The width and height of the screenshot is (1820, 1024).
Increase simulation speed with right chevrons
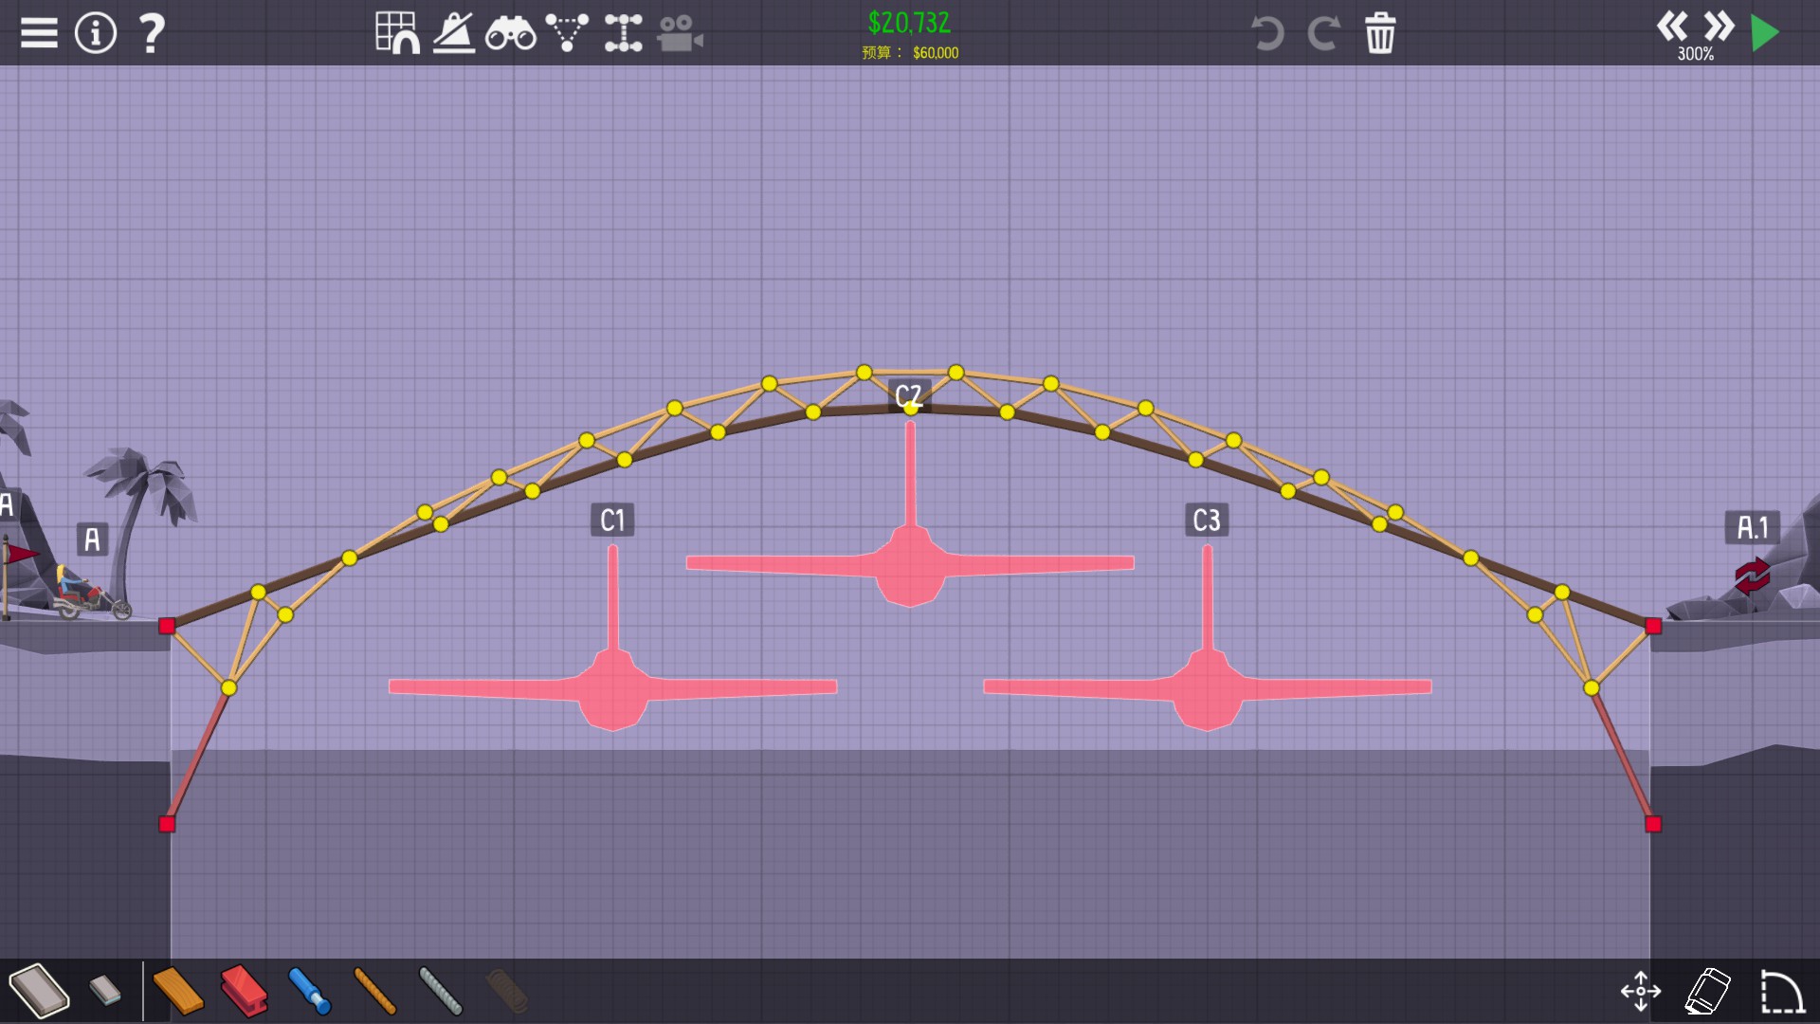[1719, 27]
